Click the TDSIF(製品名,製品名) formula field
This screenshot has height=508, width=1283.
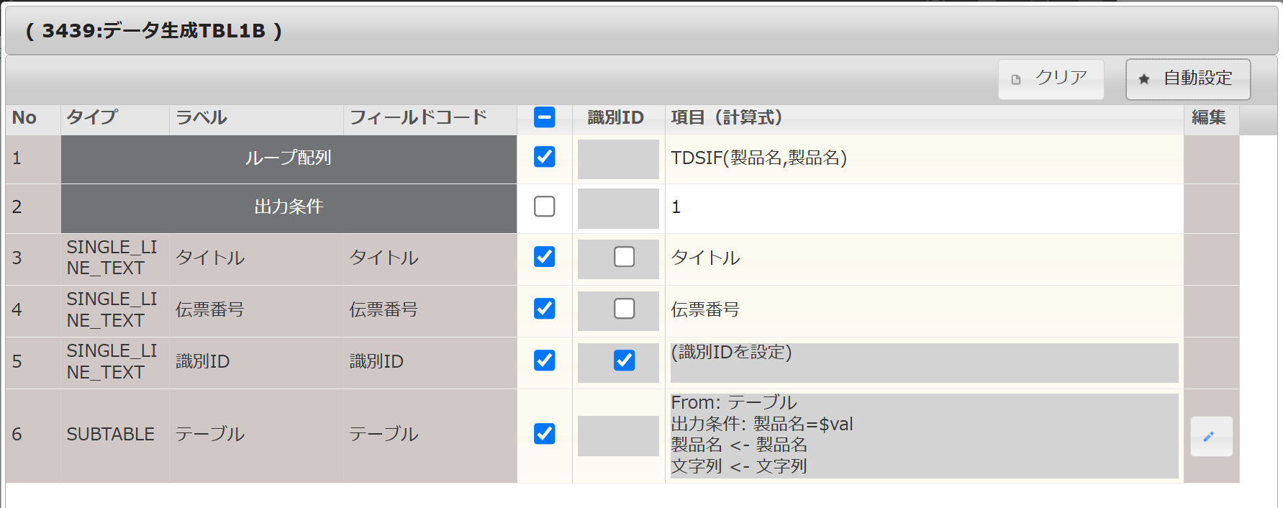[924, 159]
